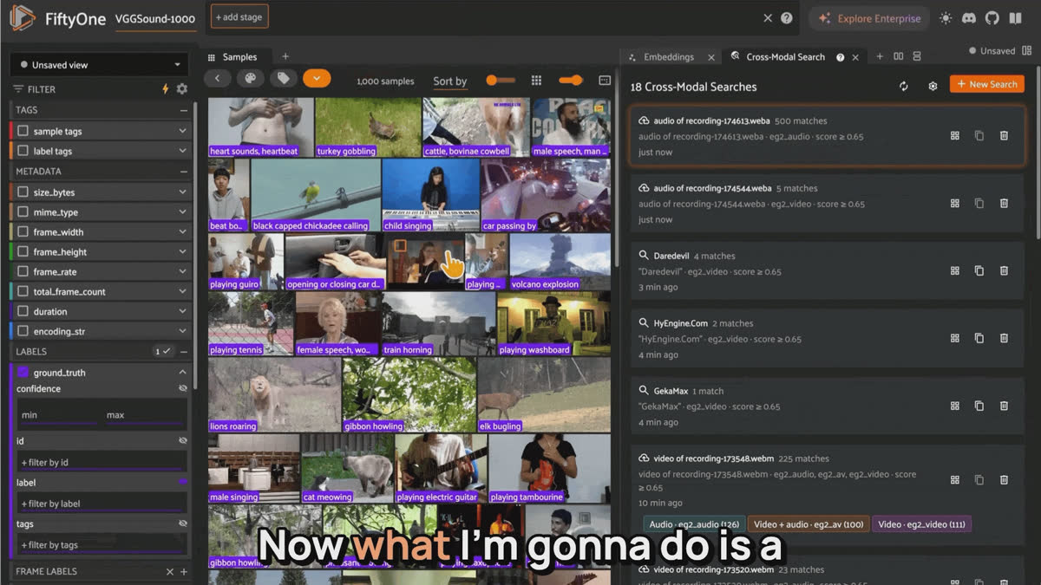Image resolution: width=1041 pixels, height=585 pixels.
Task: Expand the duration field chevron
Action: coord(182,312)
